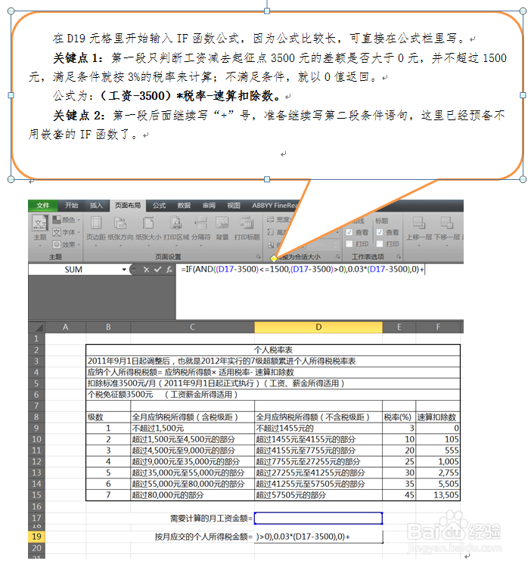531x567 pixels.
Task: Open the 页面设置 group dialog launcher
Action: (258, 256)
